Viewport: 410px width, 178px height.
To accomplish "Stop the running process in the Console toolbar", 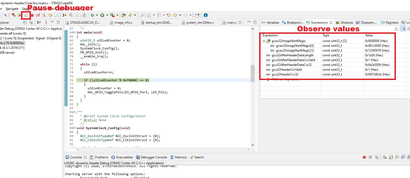I will (x=364, y=157).
